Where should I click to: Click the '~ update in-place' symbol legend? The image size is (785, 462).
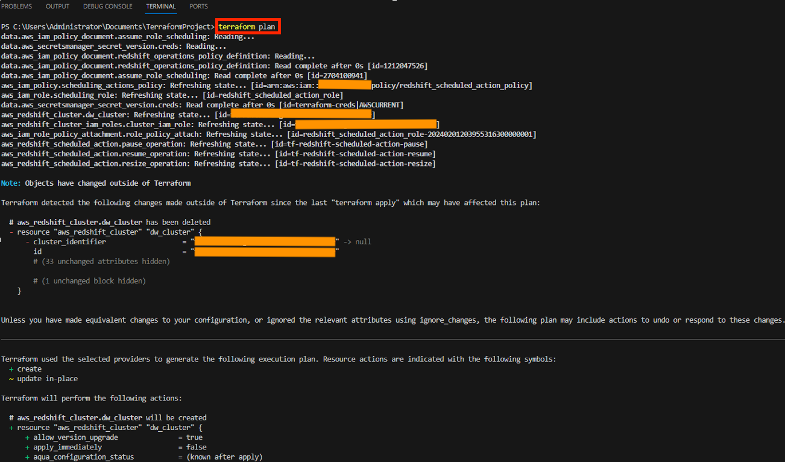pos(43,379)
